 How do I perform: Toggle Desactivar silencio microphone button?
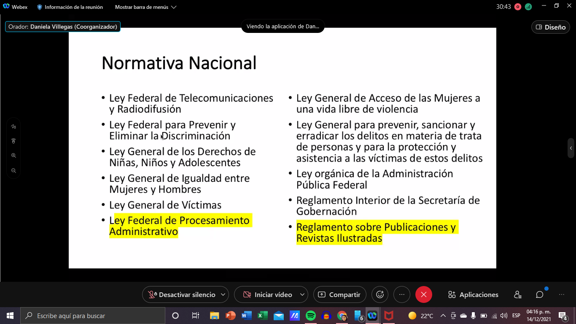181,294
